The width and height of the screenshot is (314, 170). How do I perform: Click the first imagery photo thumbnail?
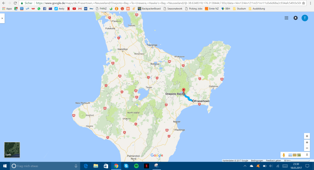(290, 155)
